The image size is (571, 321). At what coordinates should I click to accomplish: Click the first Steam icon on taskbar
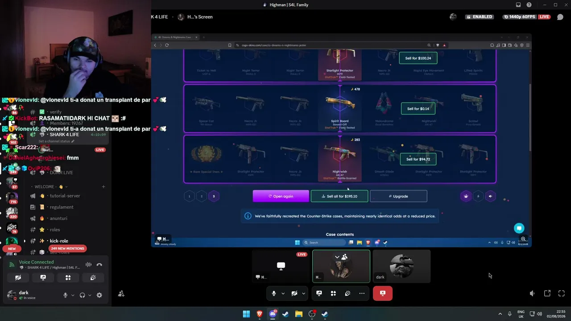coord(285,314)
